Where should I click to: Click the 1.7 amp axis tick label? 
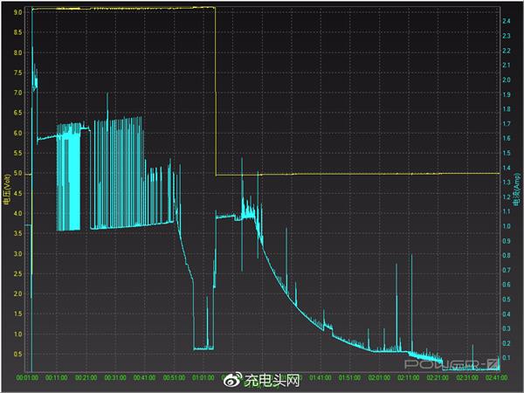tap(507, 123)
